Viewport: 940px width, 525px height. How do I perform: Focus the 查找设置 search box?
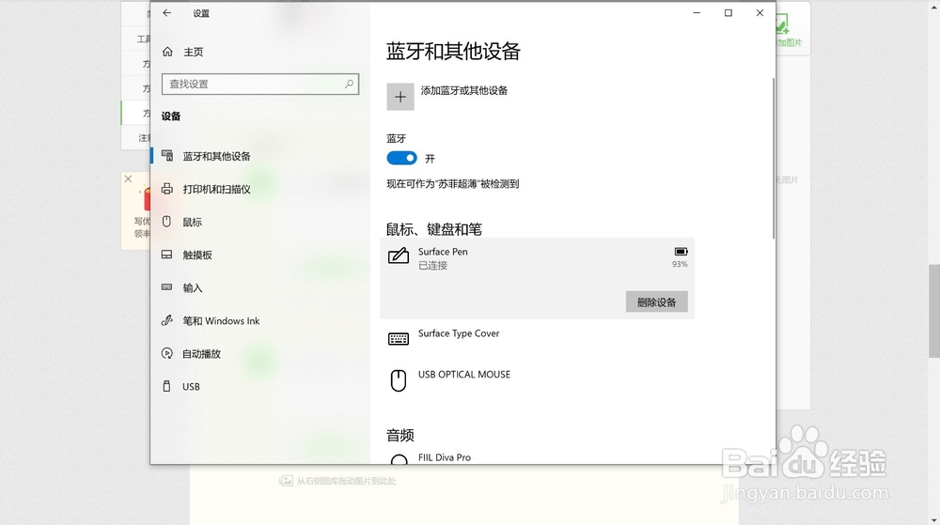(260, 84)
